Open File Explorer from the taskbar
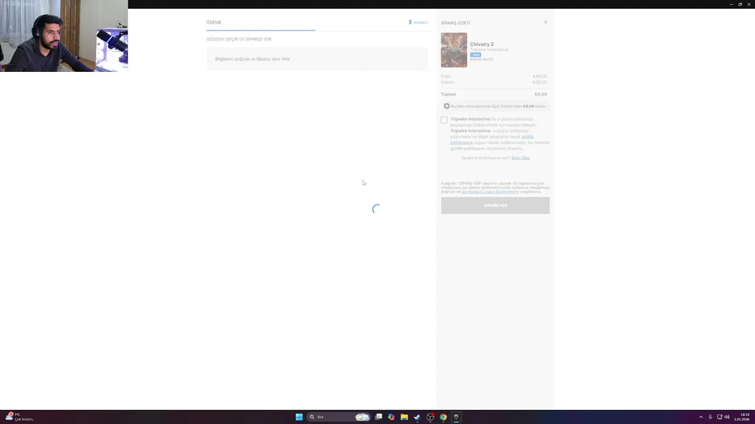The height and width of the screenshot is (424, 755). click(404, 417)
